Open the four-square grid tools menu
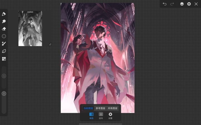The height and width of the screenshot is (125, 201). coord(4,59)
